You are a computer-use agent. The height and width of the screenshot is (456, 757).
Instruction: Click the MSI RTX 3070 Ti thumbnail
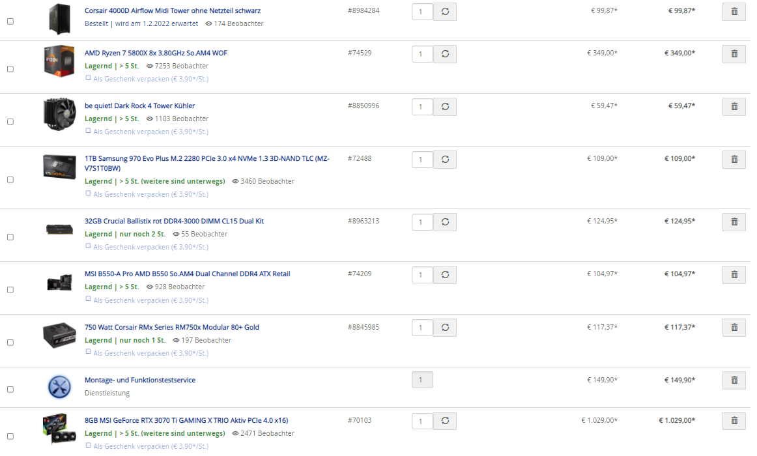pyautogui.click(x=59, y=429)
